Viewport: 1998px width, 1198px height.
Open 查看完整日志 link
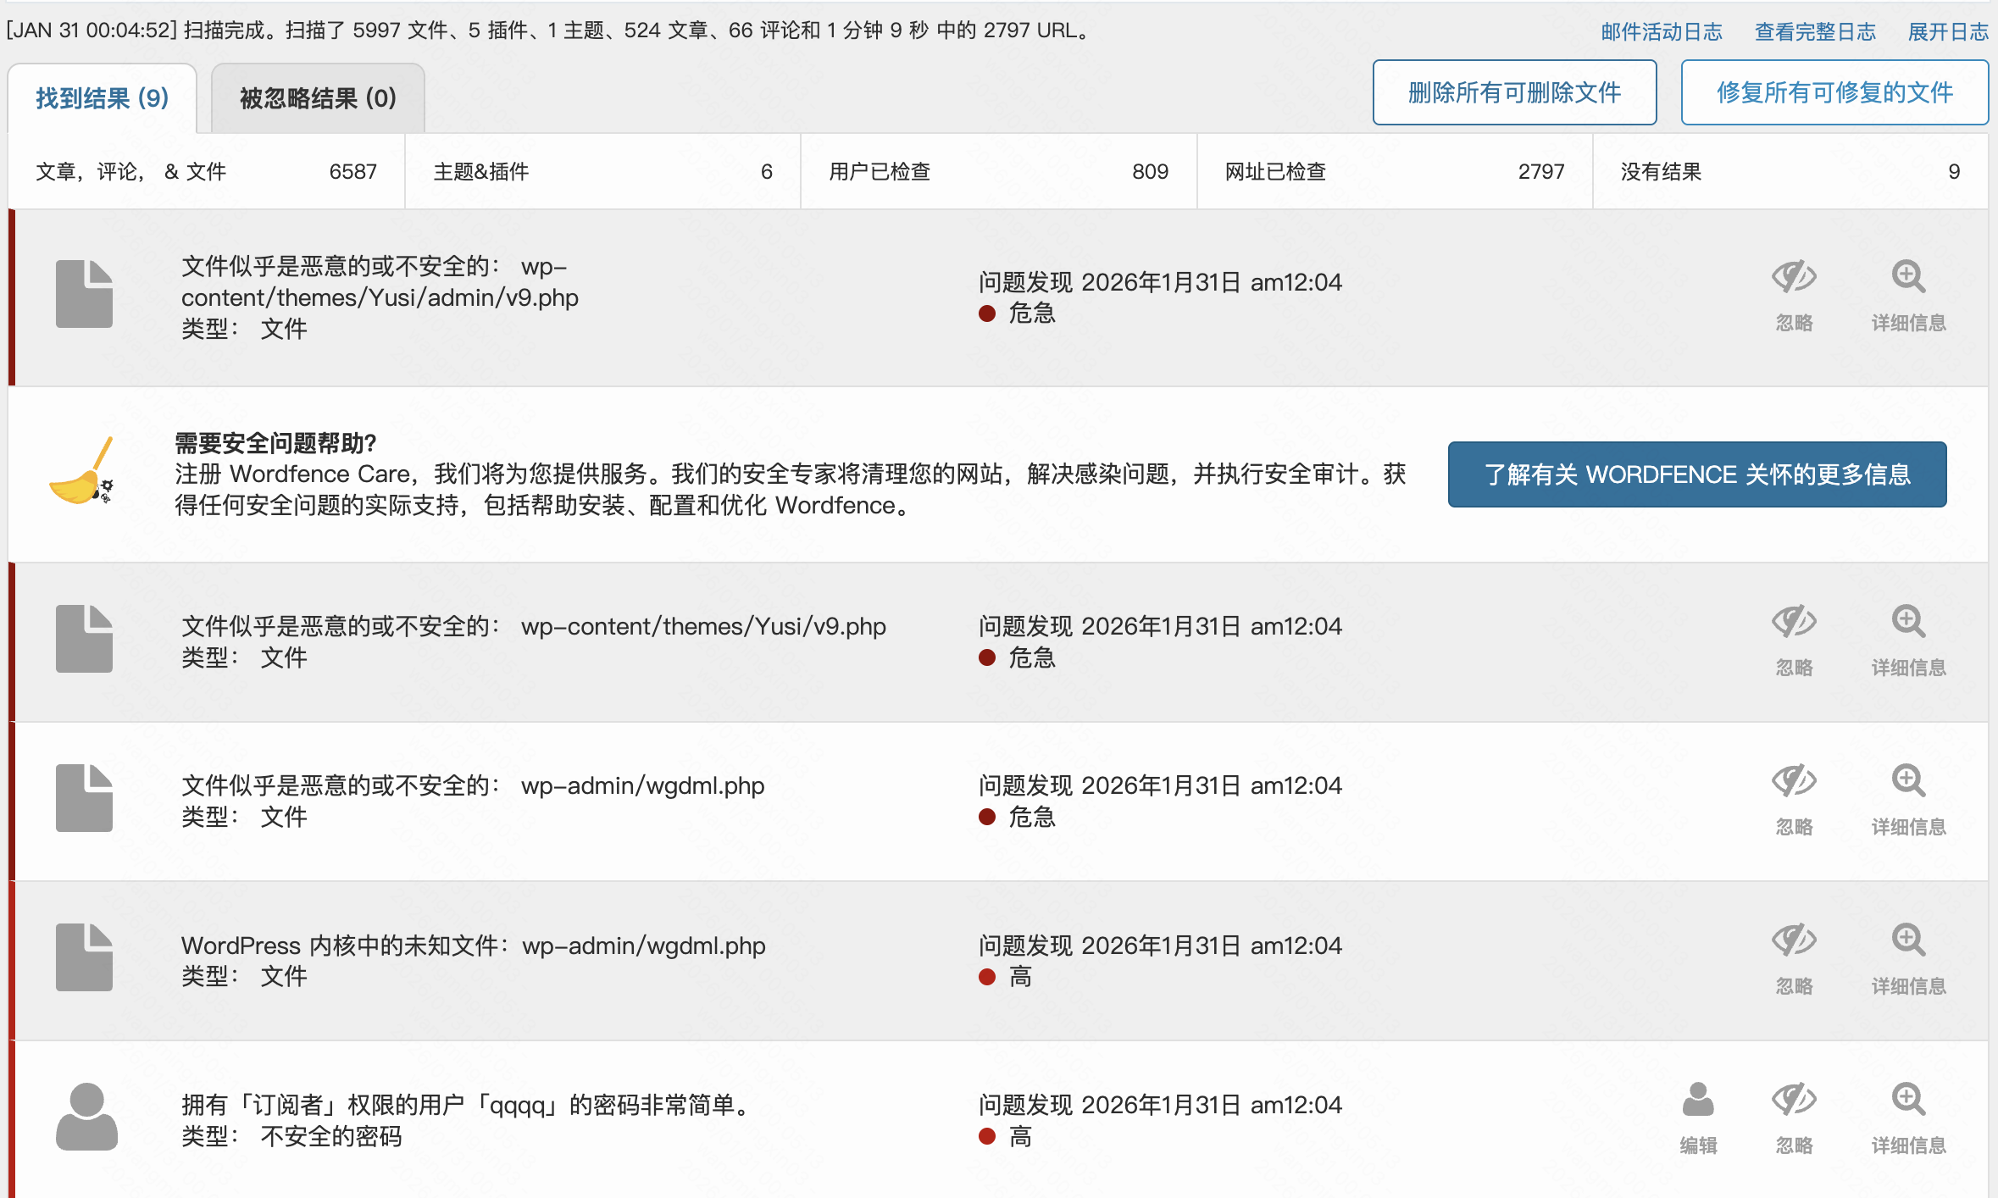click(1815, 31)
